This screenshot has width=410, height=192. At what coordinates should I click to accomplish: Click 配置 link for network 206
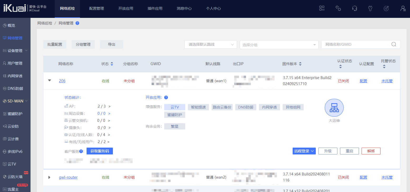pyautogui.click(x=363, y=81)
